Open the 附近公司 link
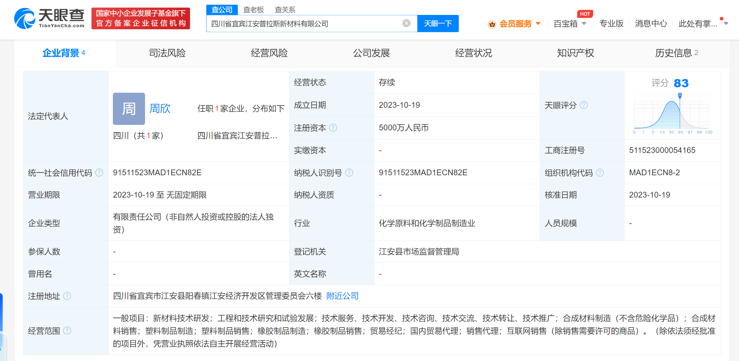 (x=342, y=296)
